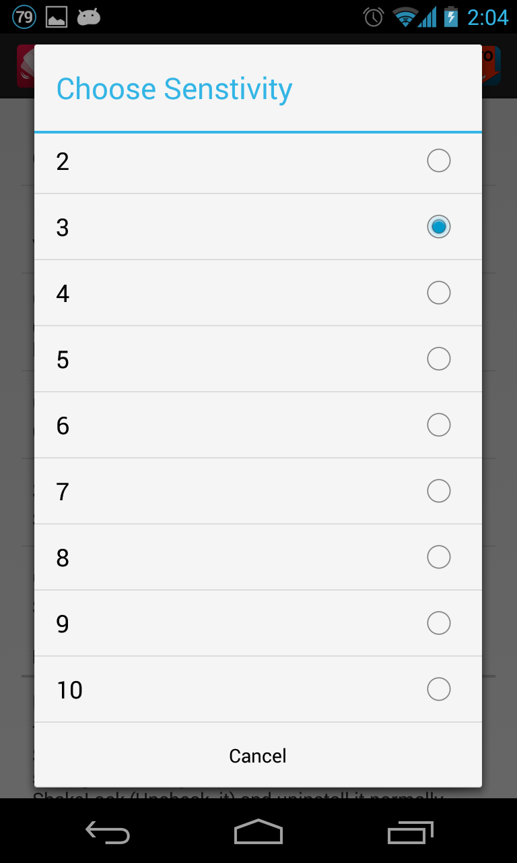Image resolution: width=517 pixels, height=863 pixels.
Task: Set sensitivity to 7 via radio button
Action: [x=438, y=491]
